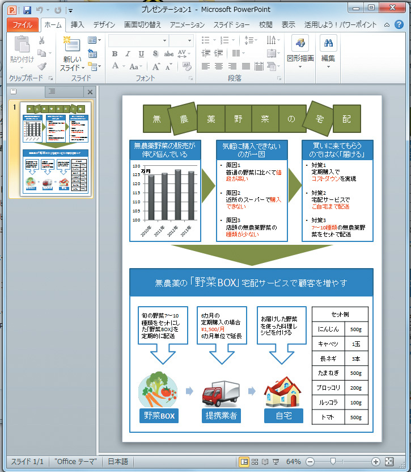Switch to the アニメーション tab
This screenshot has height=472, width=411.
[x=187, y=25]
